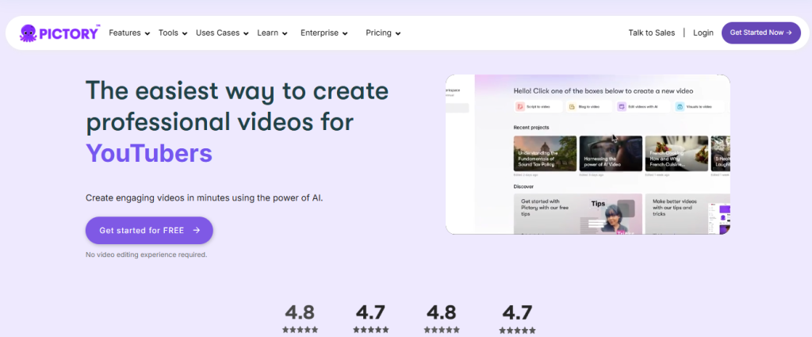This screenshot has width=812, height=337.
Task: Click the Get Started Now button
Action: 760,33
